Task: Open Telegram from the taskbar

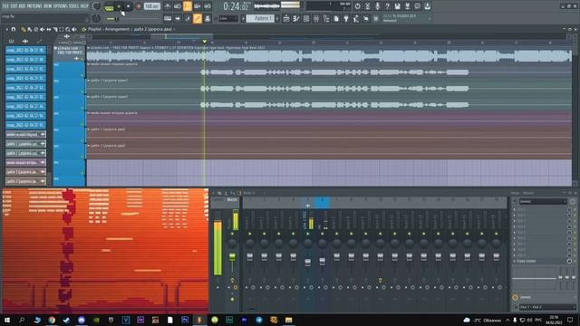Action: [259, 320]
